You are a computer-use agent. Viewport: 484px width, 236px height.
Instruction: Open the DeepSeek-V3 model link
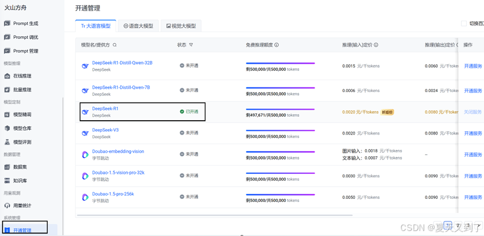105,130
